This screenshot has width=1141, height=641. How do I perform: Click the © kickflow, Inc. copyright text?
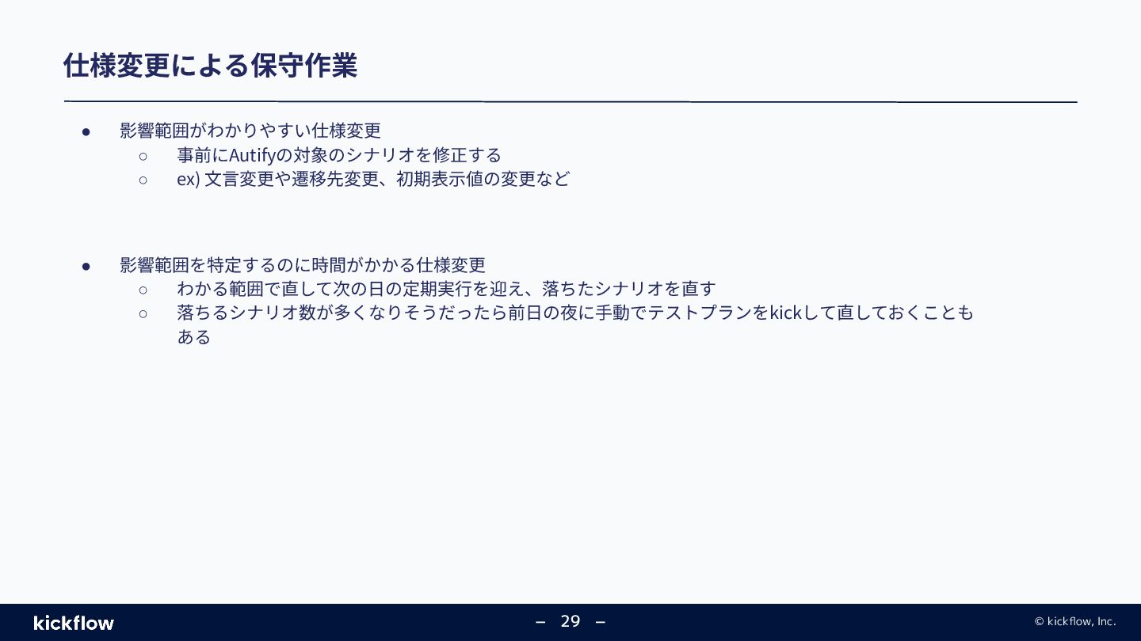pos(1075,622)
